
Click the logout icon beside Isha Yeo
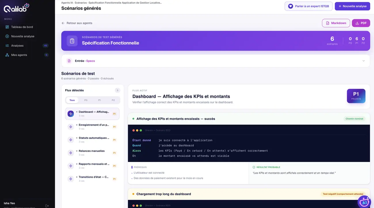pyautogui.click(x=47, y=206)
